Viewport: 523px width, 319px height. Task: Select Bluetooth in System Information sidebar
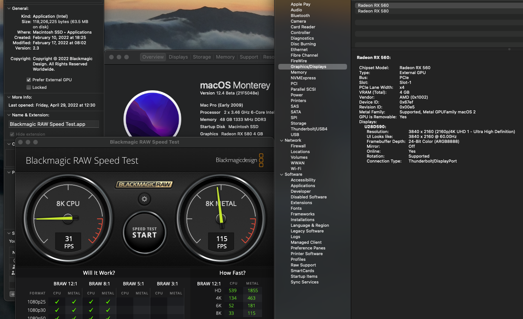pos(300,15)
